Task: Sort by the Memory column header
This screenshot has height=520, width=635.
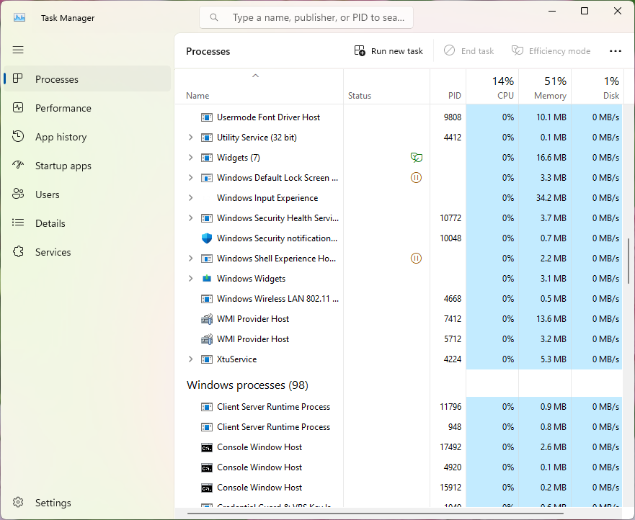Action: pyautogui.click(x=545, y=86)
